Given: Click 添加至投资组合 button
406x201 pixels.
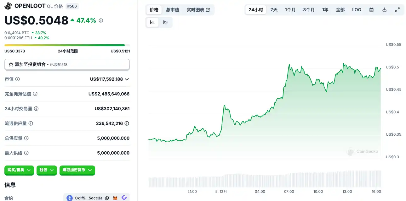Looking at the screenshot, I should click(67, 64).
